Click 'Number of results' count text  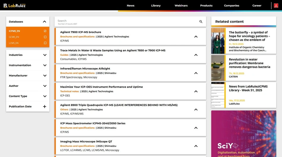pyautogui.click(x=67, y=24)
